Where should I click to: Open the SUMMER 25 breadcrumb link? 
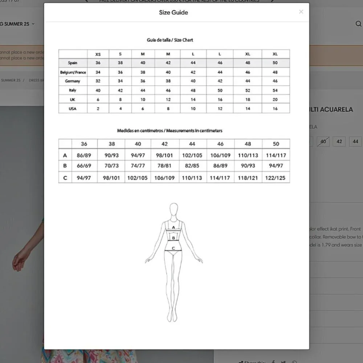(x=11, y=80)
